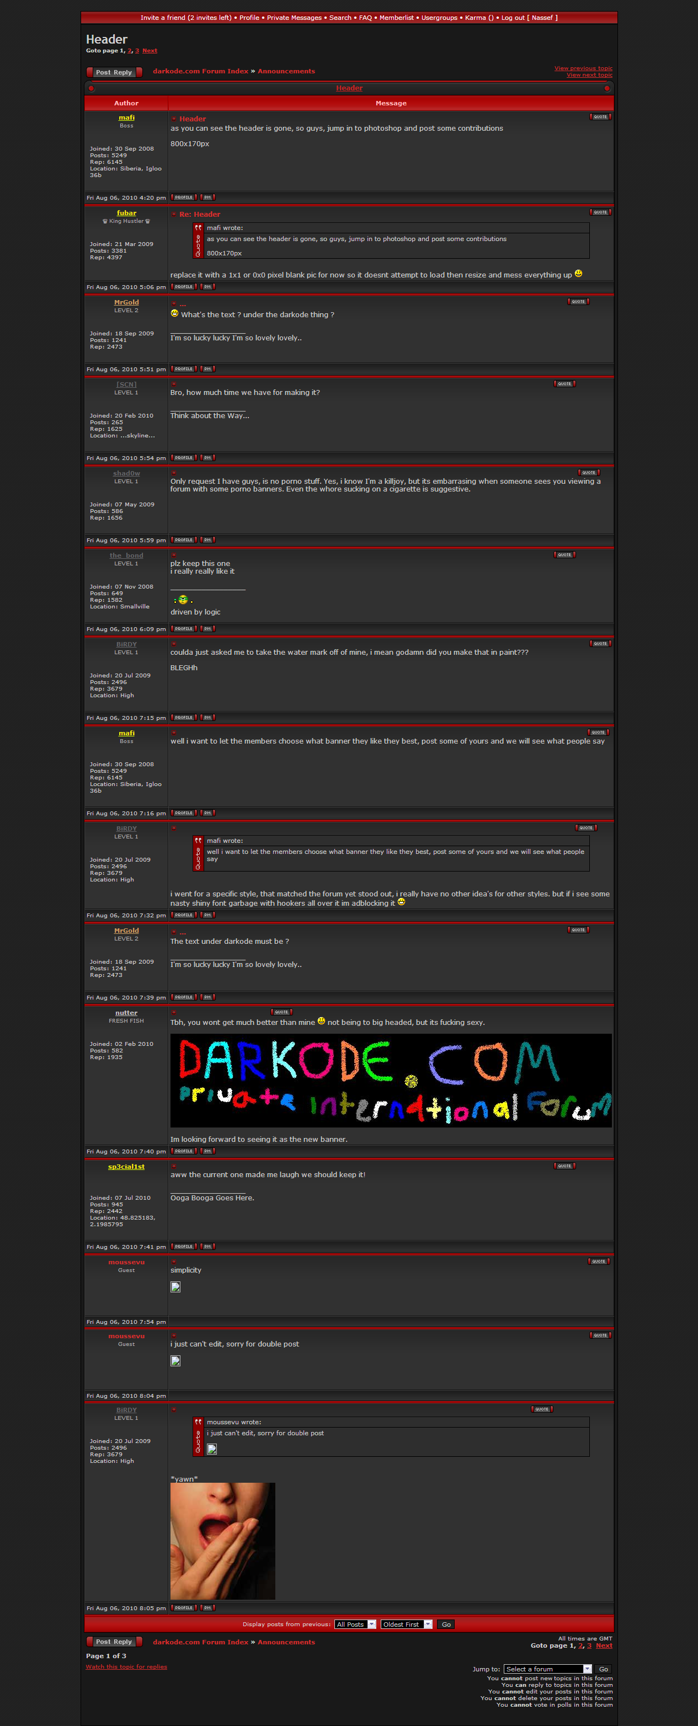This screenshot has height=1726, width=698.
Task: Click the Profile icon under nutter's post
Action: point(184,1151)
